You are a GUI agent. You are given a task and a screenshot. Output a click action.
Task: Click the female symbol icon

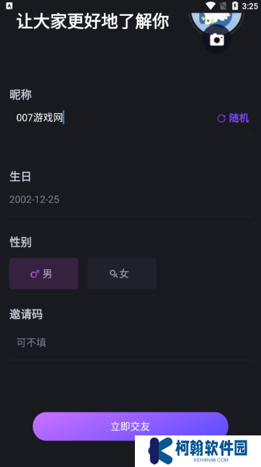(x=114, y=274)
